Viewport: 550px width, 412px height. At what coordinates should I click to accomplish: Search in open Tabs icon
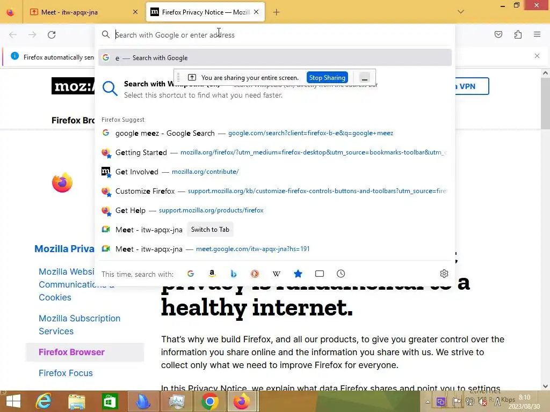click(x=319, y=274)
